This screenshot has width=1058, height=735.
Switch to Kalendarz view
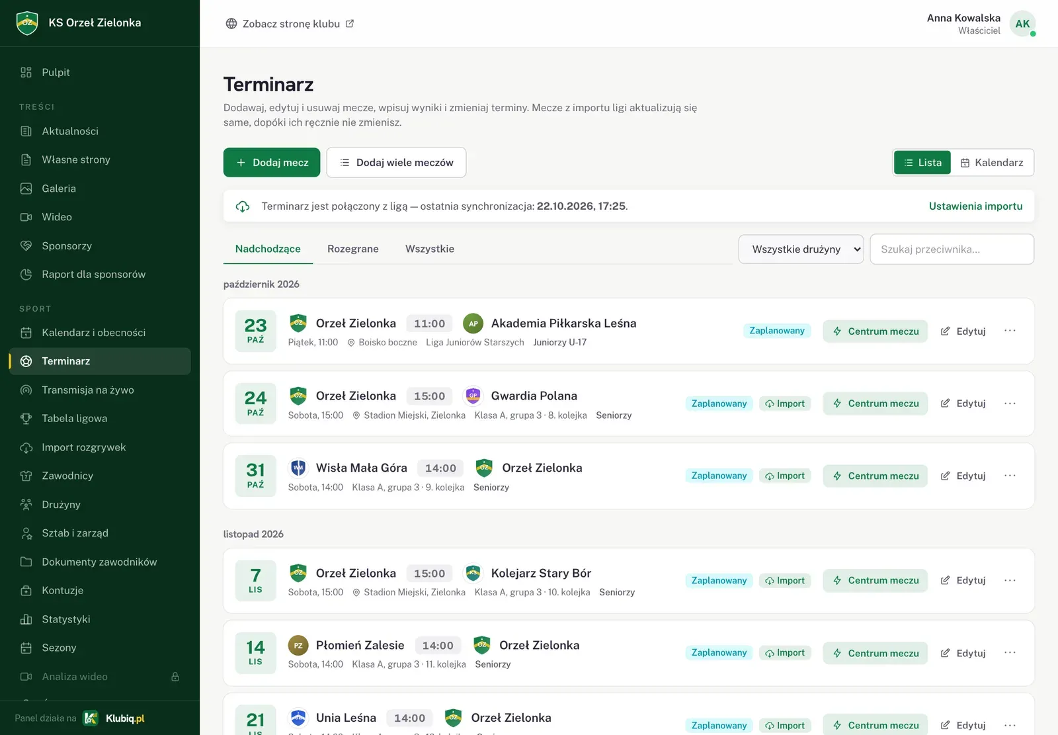tap(992, 163)
